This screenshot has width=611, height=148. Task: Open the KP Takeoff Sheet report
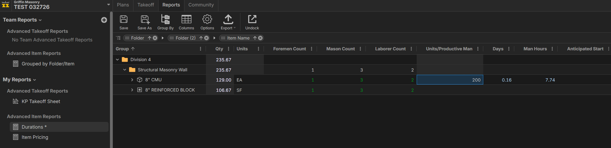pyautogui.click(x=41, y=101)
